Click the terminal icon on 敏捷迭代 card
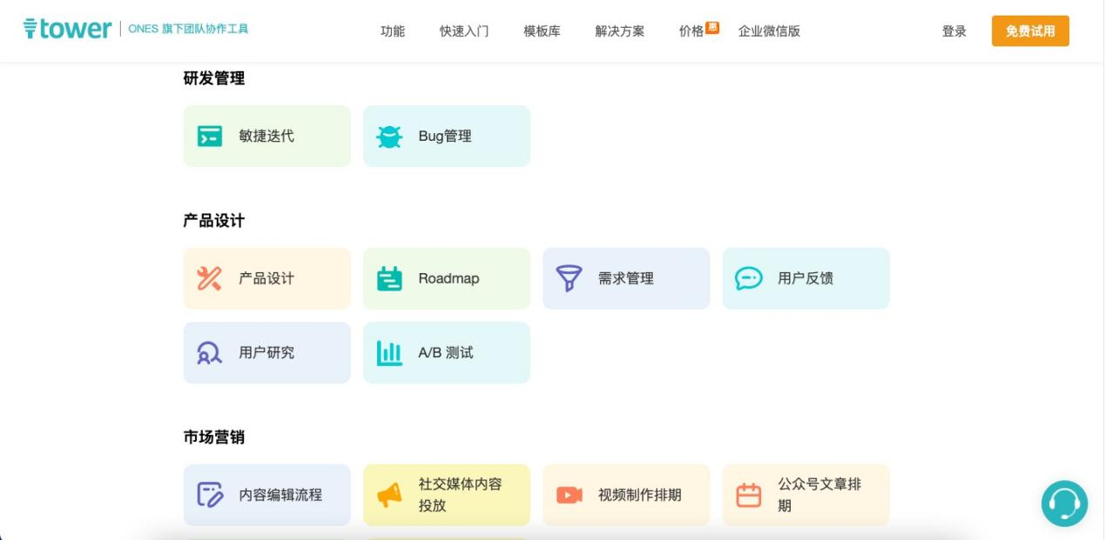The height and width of the screenshot is (540, 1105). [210, 137]
